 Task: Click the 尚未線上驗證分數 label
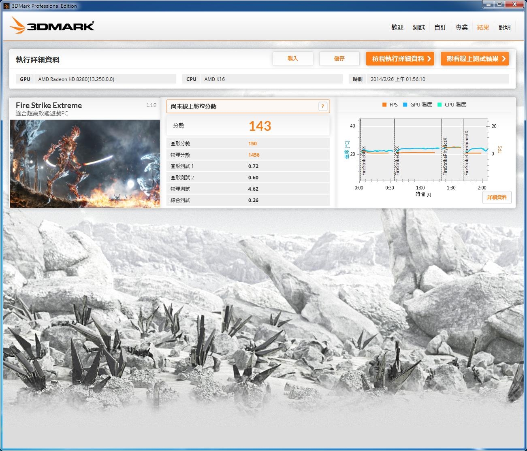[194, 106]
